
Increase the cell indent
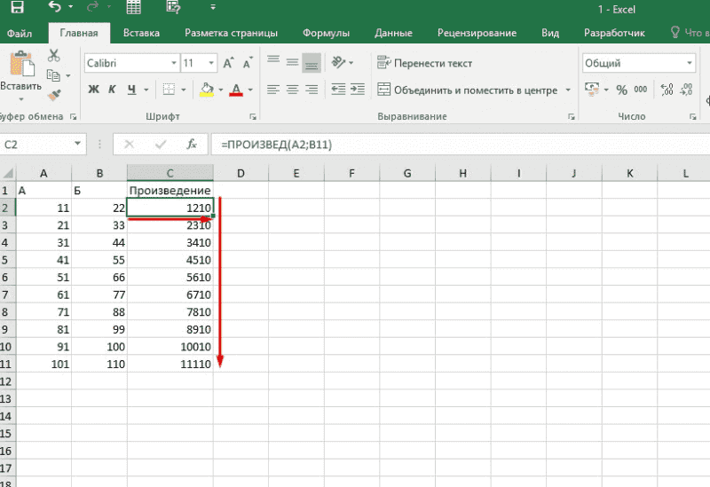(356, 90)
